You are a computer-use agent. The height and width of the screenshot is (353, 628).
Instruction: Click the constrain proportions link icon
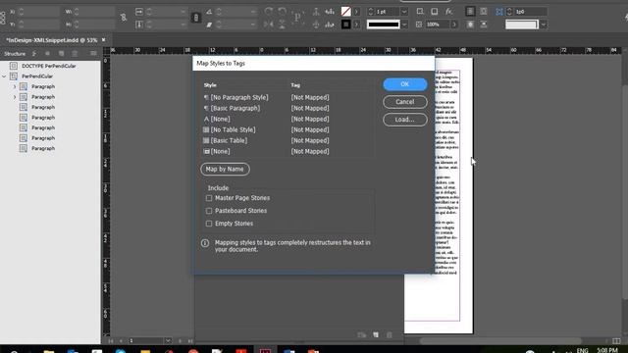pyautogui.click(x=124, y=18)
